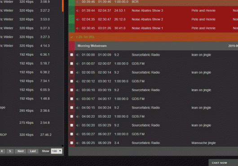Tick checkbox for row starting 04:00:15
The image size is (238, 166).
click(x=72, y=108)
